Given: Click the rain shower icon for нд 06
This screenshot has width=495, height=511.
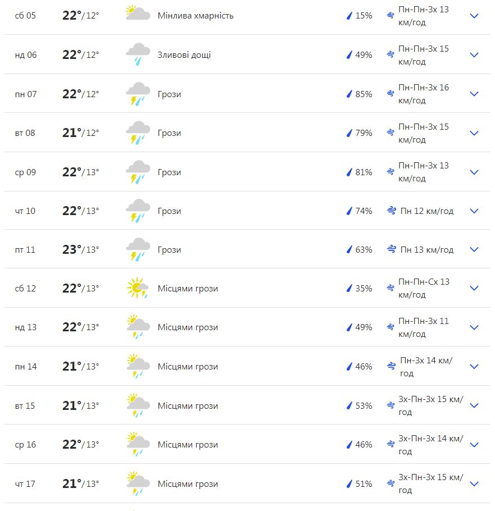Looking at the screenshot, I should point(138,54).
